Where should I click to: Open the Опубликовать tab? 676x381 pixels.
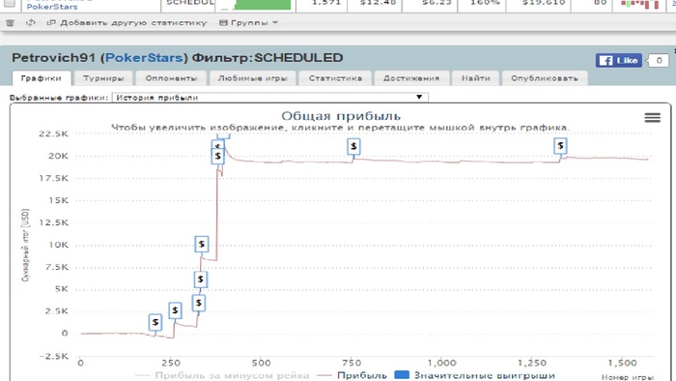(545, 78)
